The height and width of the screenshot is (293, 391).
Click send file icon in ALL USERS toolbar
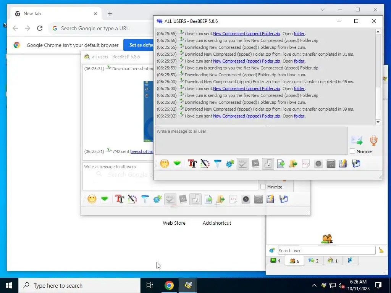pyautogui.click(x=281, y=164)
